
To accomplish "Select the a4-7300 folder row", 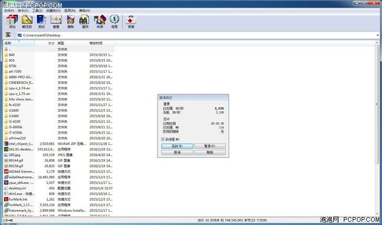I will click(59, 71).
